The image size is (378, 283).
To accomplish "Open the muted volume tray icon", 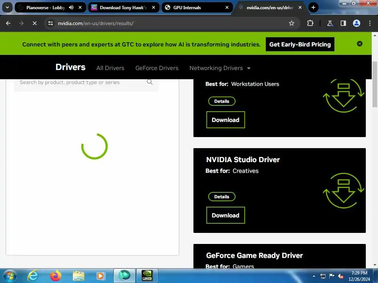I will click(x=341, y=276).
